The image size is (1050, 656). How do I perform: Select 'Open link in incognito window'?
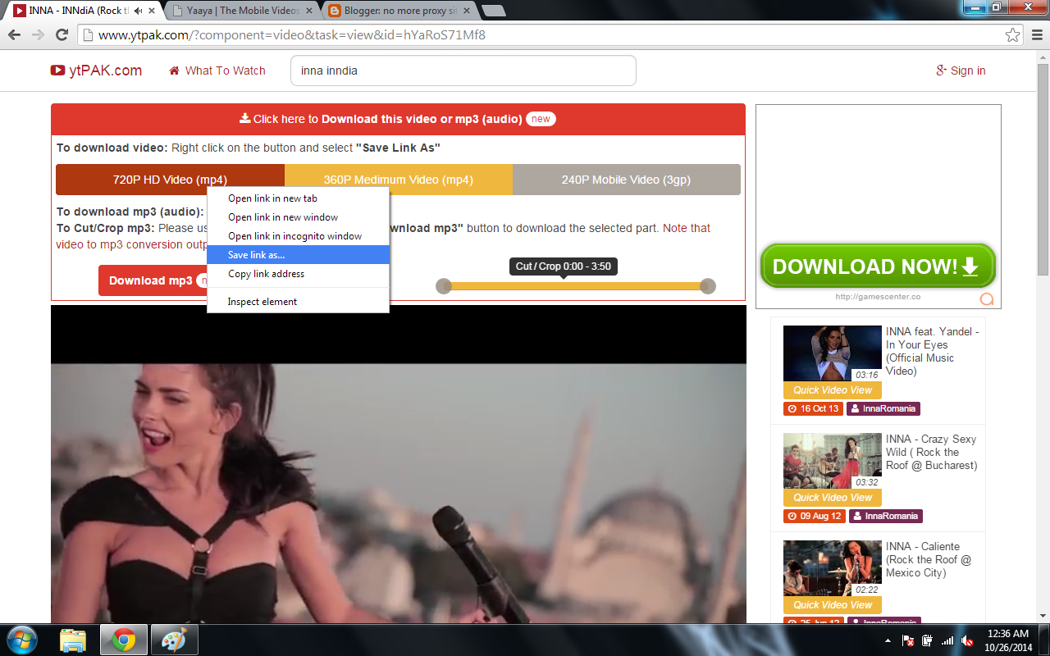tap(298, 236)
